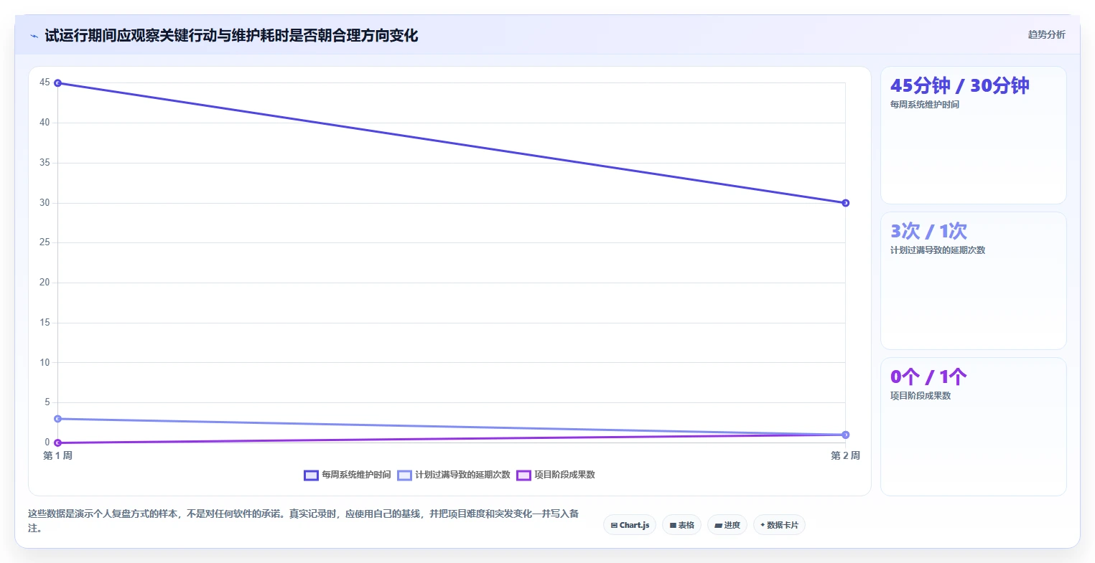The width and height of the screenshot is (1095, 563).
Task: Click the 45分钟 / 30分钟 card value
Action: [959, 85]
